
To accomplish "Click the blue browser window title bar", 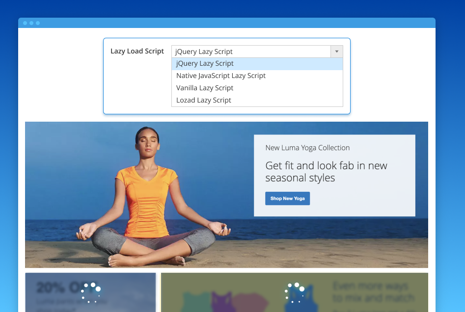I will coord(226,23).
